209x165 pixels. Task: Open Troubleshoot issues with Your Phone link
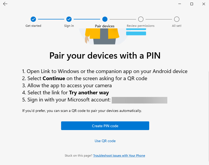(x=119, y=156)
